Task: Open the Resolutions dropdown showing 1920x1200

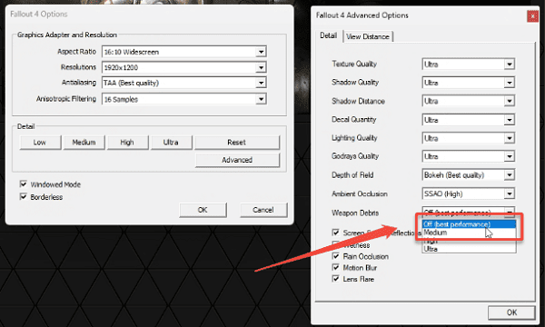Action: click(184, 67)
